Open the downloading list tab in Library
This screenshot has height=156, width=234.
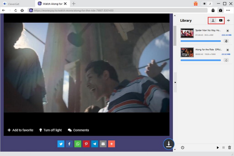213,20
